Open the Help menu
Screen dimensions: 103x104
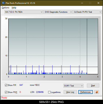pyautogui.click(x=14, y=8)
